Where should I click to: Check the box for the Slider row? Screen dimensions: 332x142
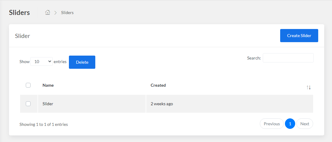pyautogui.click(x=28, y=104)
